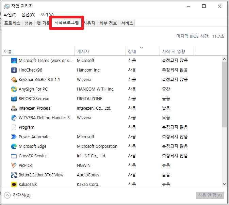The height and width of the screenshot is (205, 229).
Task: Click publisher Interezen. Co., Ltd.
Action: click(x=94, y=108)
